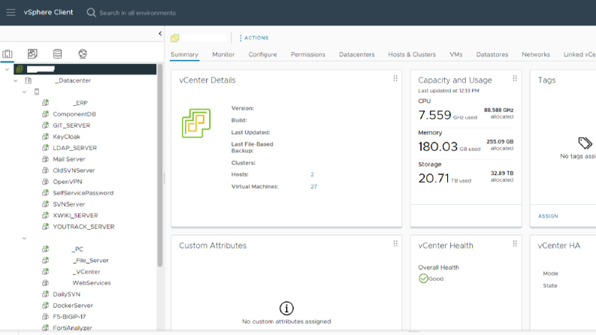Select XWIKI_SERVER virtual machine
The height and width of the screenshot is (335, 596).
click(75, 216)
